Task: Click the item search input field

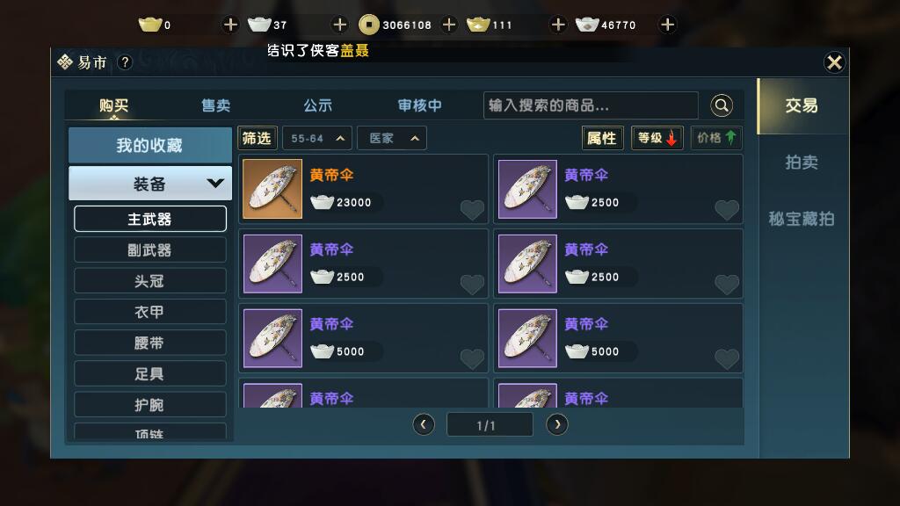Action: pyautogui.click(x=591, y=105)
